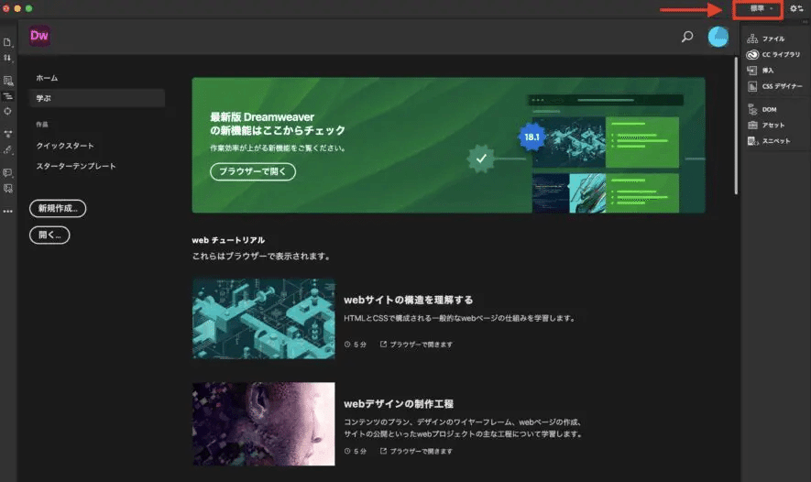Click the web チュートリアル section heading

coord(228,240)
